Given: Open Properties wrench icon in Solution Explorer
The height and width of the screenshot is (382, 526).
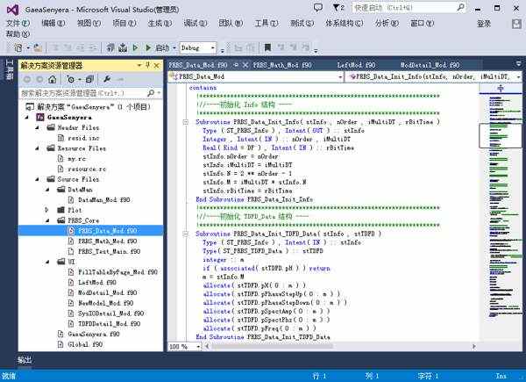Looking at the screenshot, I should point(107,79).
